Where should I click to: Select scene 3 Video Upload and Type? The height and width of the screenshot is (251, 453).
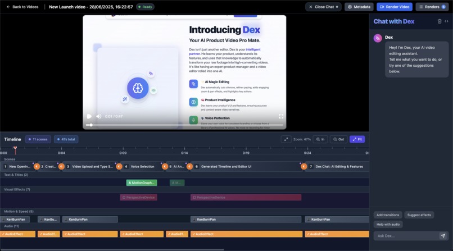click(x=89, y=166)
